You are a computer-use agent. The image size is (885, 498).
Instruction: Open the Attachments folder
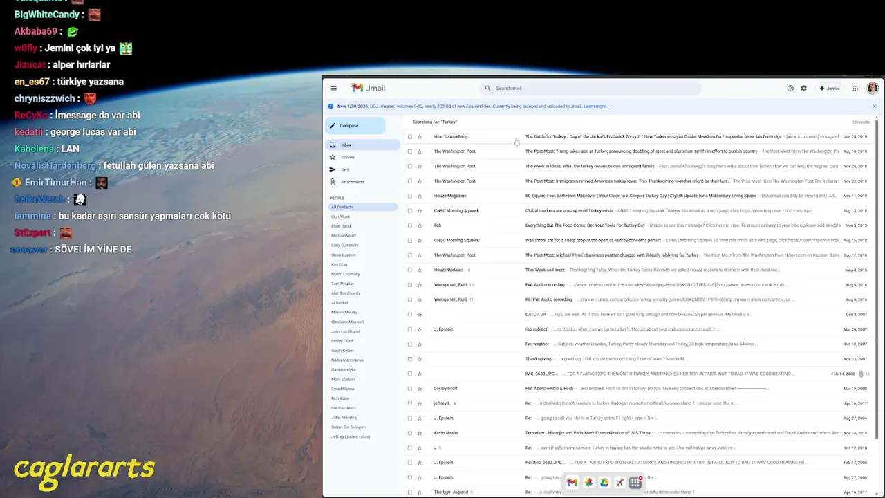[x=362, y=182]
